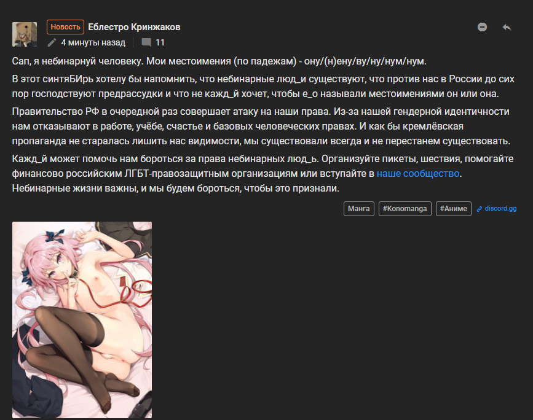
Task: Open the Еблестро Кринжаков author profile
Action: [x=134, y=27]
